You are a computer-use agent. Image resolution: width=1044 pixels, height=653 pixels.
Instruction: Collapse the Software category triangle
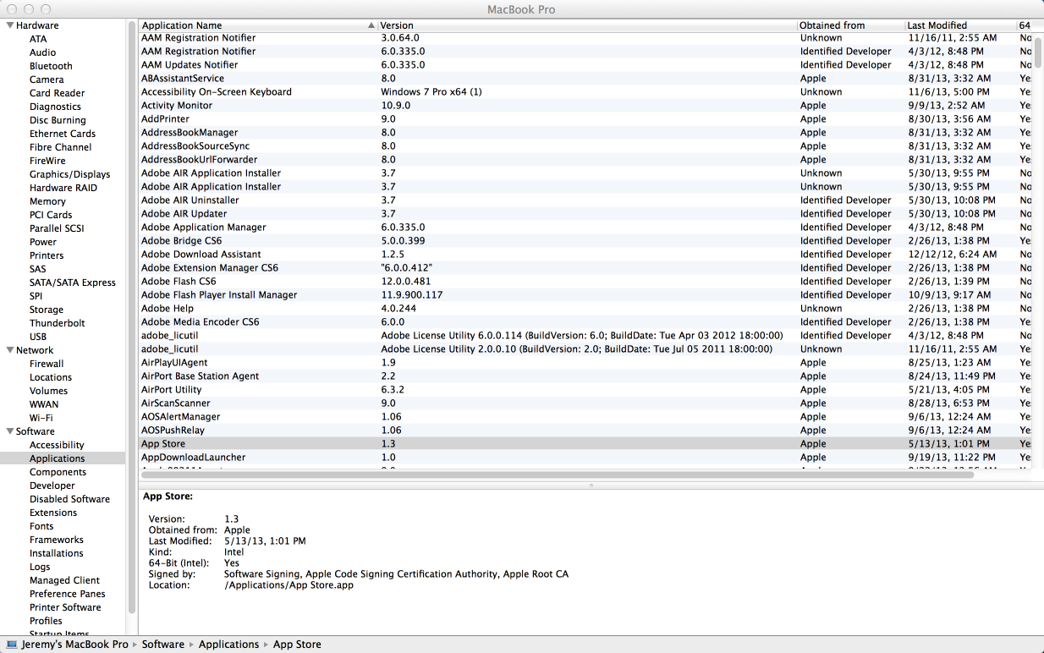(9, 431)
